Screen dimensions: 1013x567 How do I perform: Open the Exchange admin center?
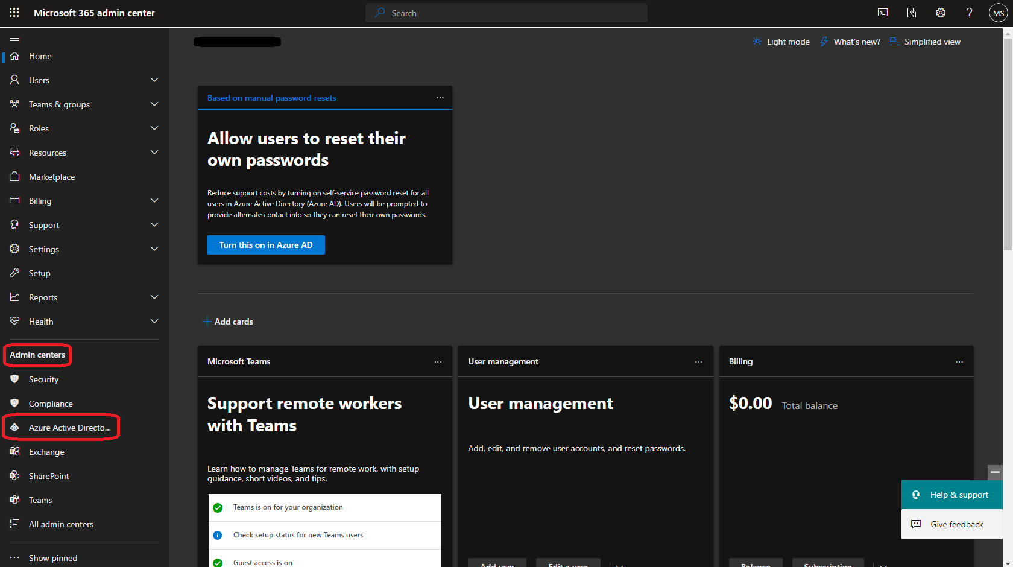pos(46,452)
